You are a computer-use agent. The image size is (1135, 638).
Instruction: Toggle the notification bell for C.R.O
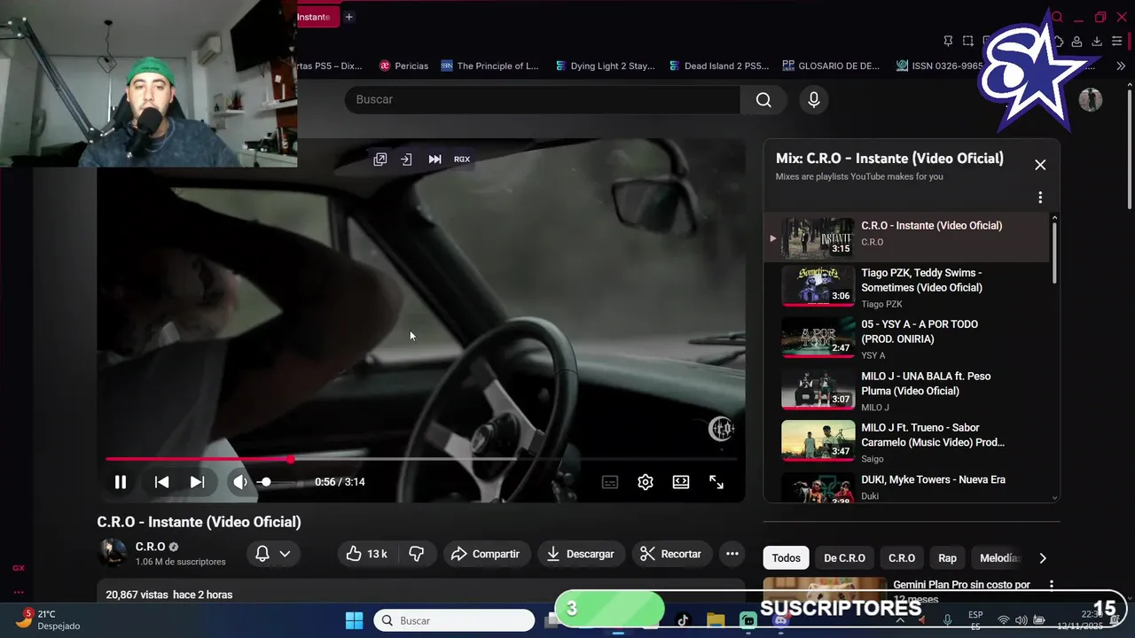pyautogui.click(x=262, y=554)
